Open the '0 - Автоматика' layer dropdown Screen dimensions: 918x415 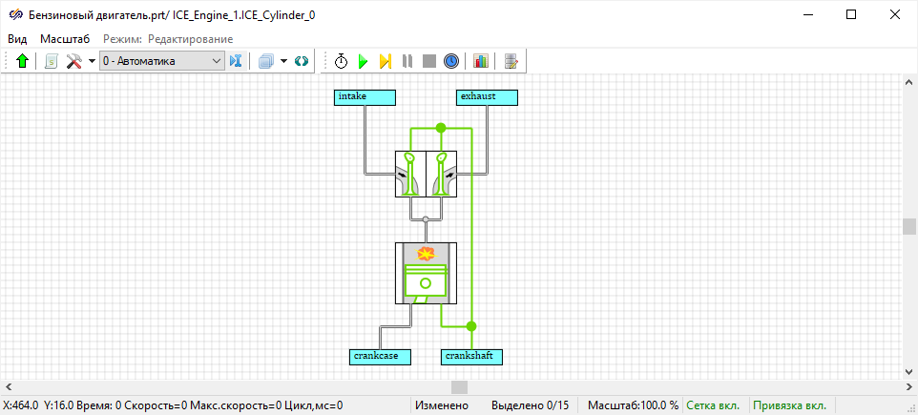161,61
